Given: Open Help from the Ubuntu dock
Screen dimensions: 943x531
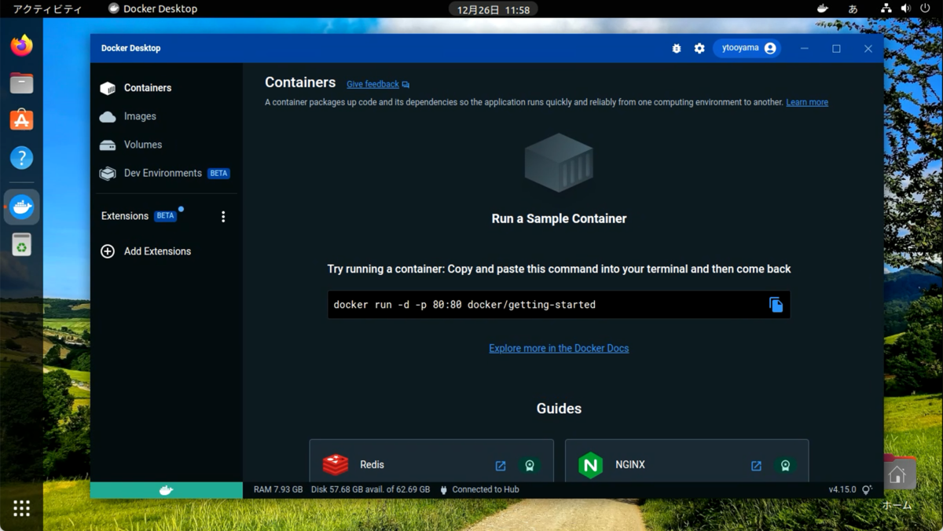Looking at the screenshot, I should 21,157.
